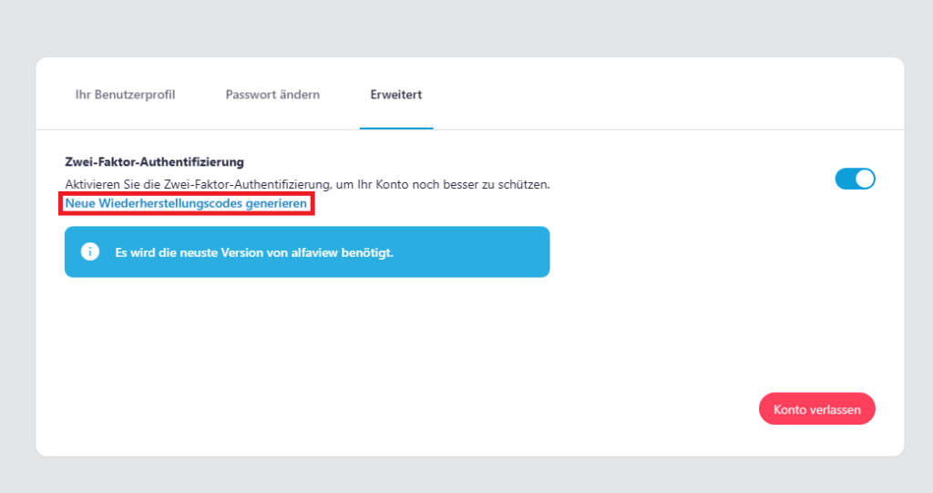Click the description text about protecting your account

(x=307, y=184)
